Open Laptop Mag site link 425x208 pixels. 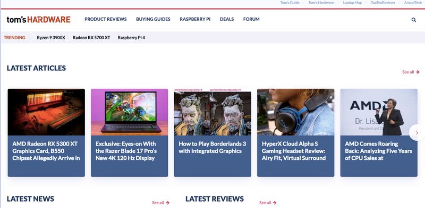[352, 3]
